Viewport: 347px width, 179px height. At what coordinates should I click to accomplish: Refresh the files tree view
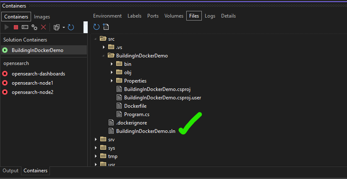point(97,27)
